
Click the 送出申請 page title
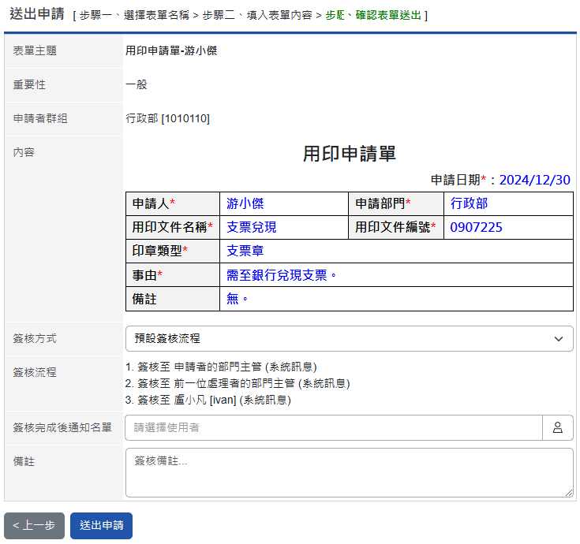37,14
